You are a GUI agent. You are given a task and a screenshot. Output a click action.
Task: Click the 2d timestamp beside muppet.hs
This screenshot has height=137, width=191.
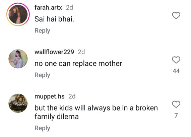point(72,96)
